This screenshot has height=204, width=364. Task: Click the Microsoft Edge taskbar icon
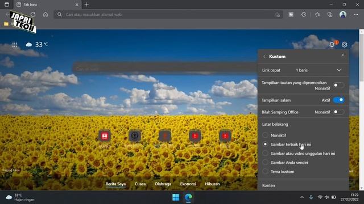(188, 197)
